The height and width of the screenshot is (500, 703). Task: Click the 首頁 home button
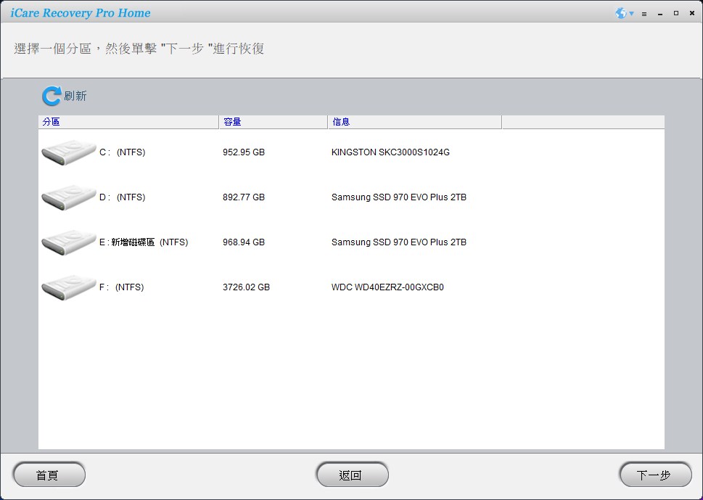pyautogui.click(x=49, y=475)
